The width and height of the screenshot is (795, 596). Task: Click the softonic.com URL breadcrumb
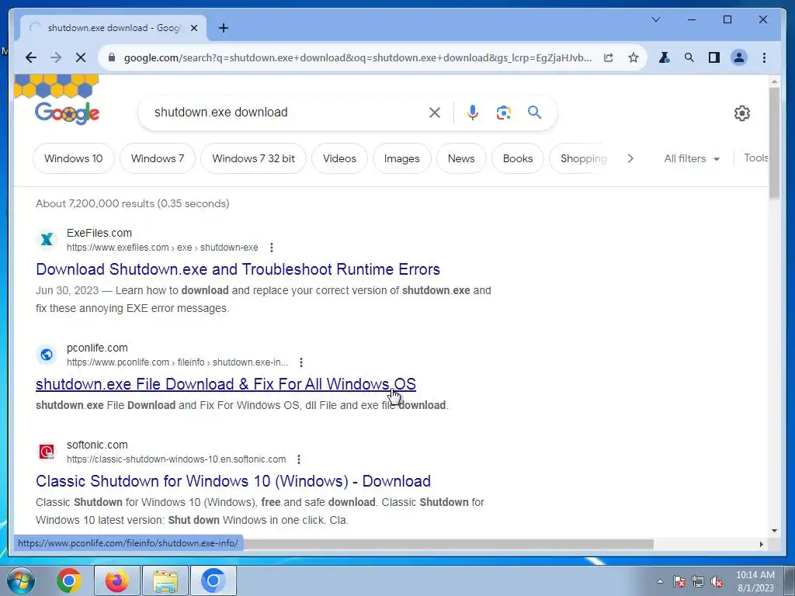pos(176,459)
